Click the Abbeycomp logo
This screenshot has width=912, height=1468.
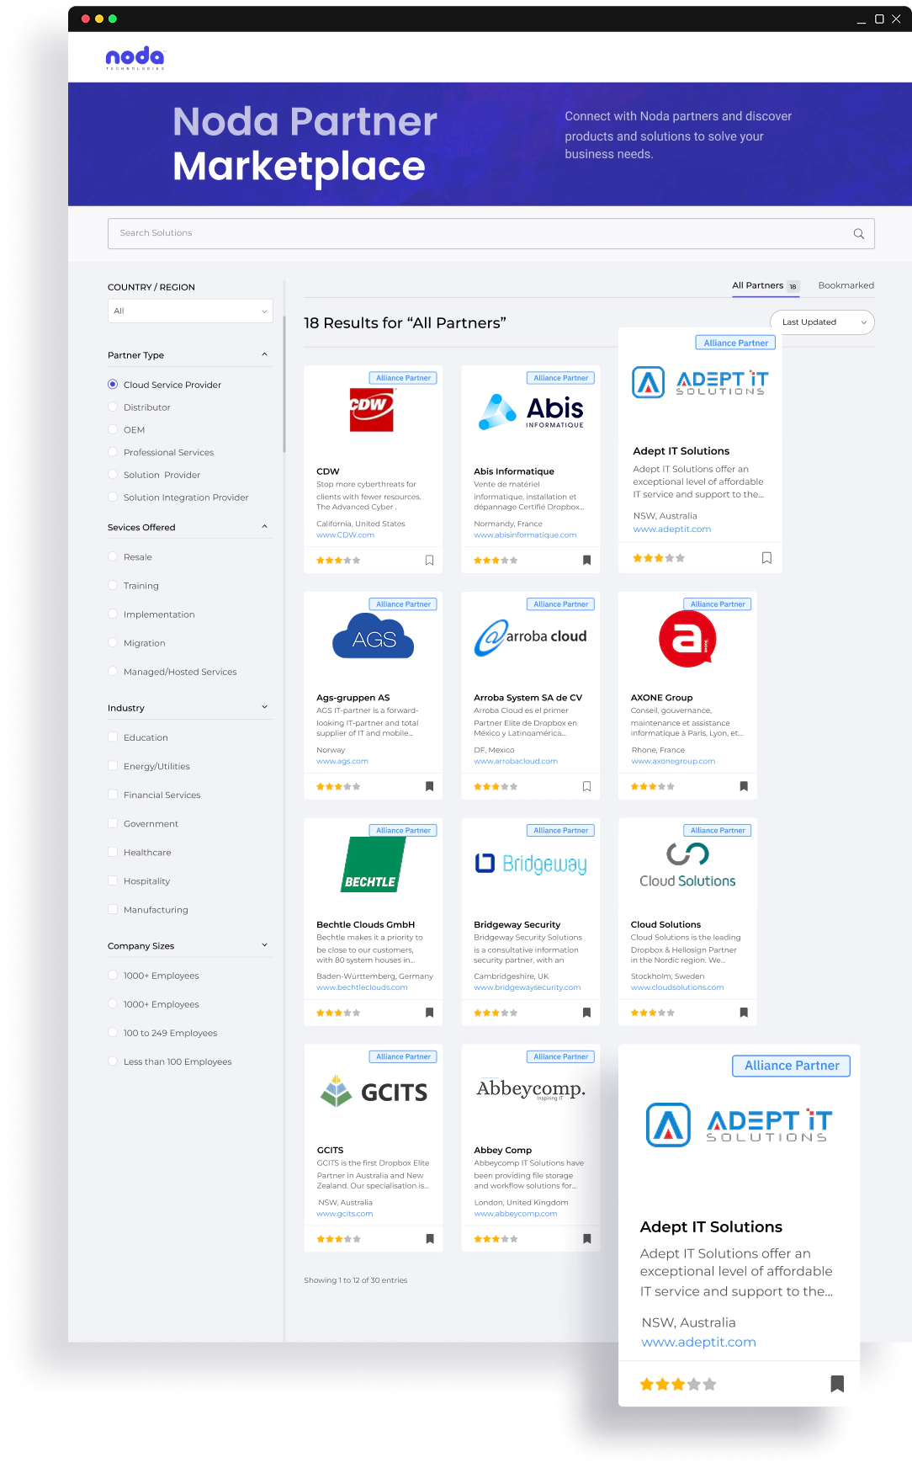[531, 1089]
